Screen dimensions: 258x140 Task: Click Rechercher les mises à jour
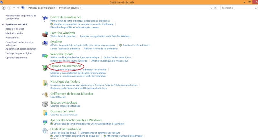click(x=117, y=57)
